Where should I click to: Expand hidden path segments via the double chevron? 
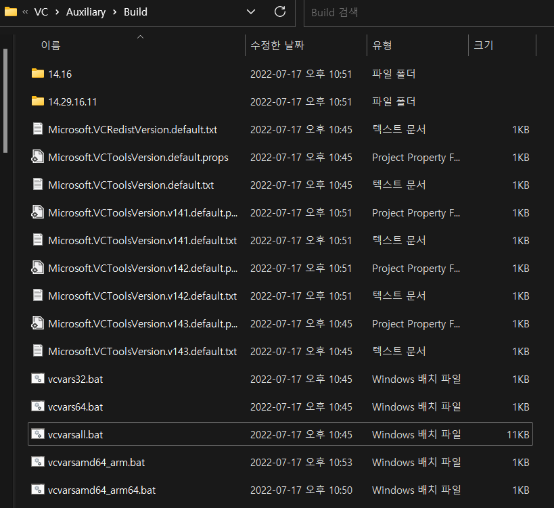coord(25,12)
